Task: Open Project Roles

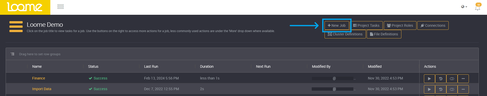Action: point(400,25)
